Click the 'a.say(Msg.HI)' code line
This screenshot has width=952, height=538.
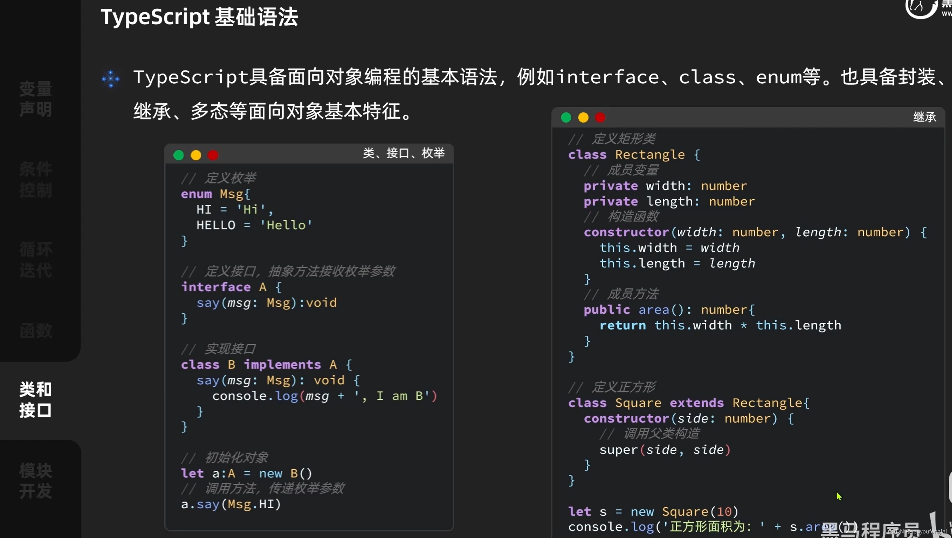(231, 504)
